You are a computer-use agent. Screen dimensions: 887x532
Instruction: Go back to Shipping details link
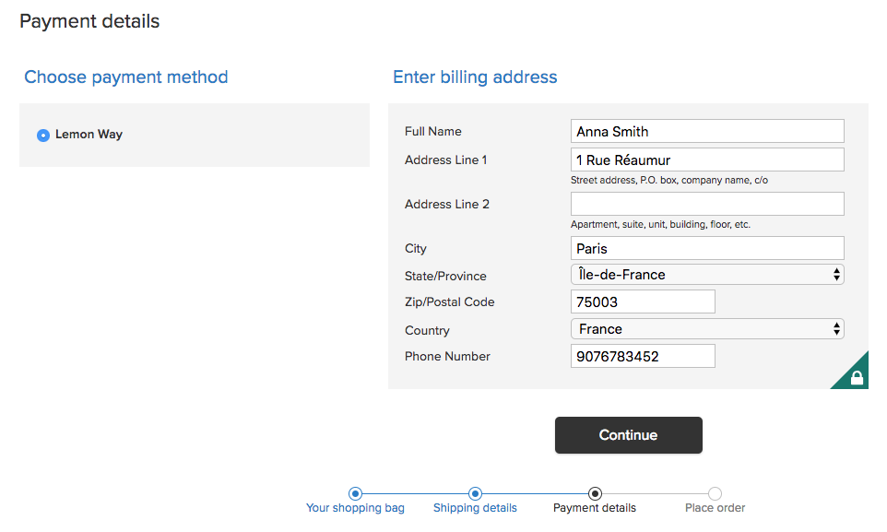coord(475,508)
